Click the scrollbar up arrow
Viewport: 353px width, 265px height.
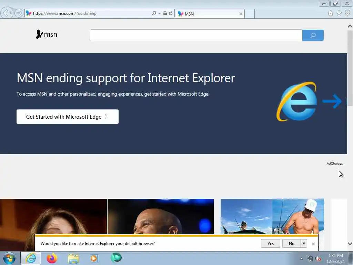pos(350,26)
